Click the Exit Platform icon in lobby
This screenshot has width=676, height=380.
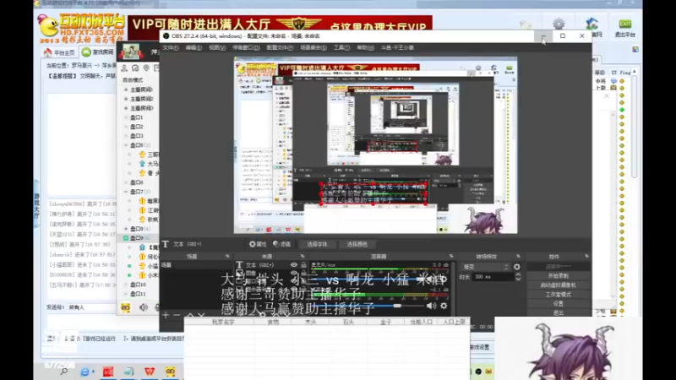click(624, 28)
